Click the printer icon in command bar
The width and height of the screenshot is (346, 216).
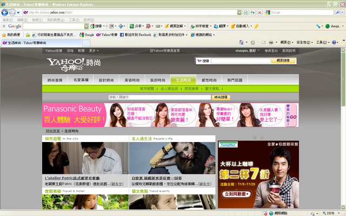[271, 42]
